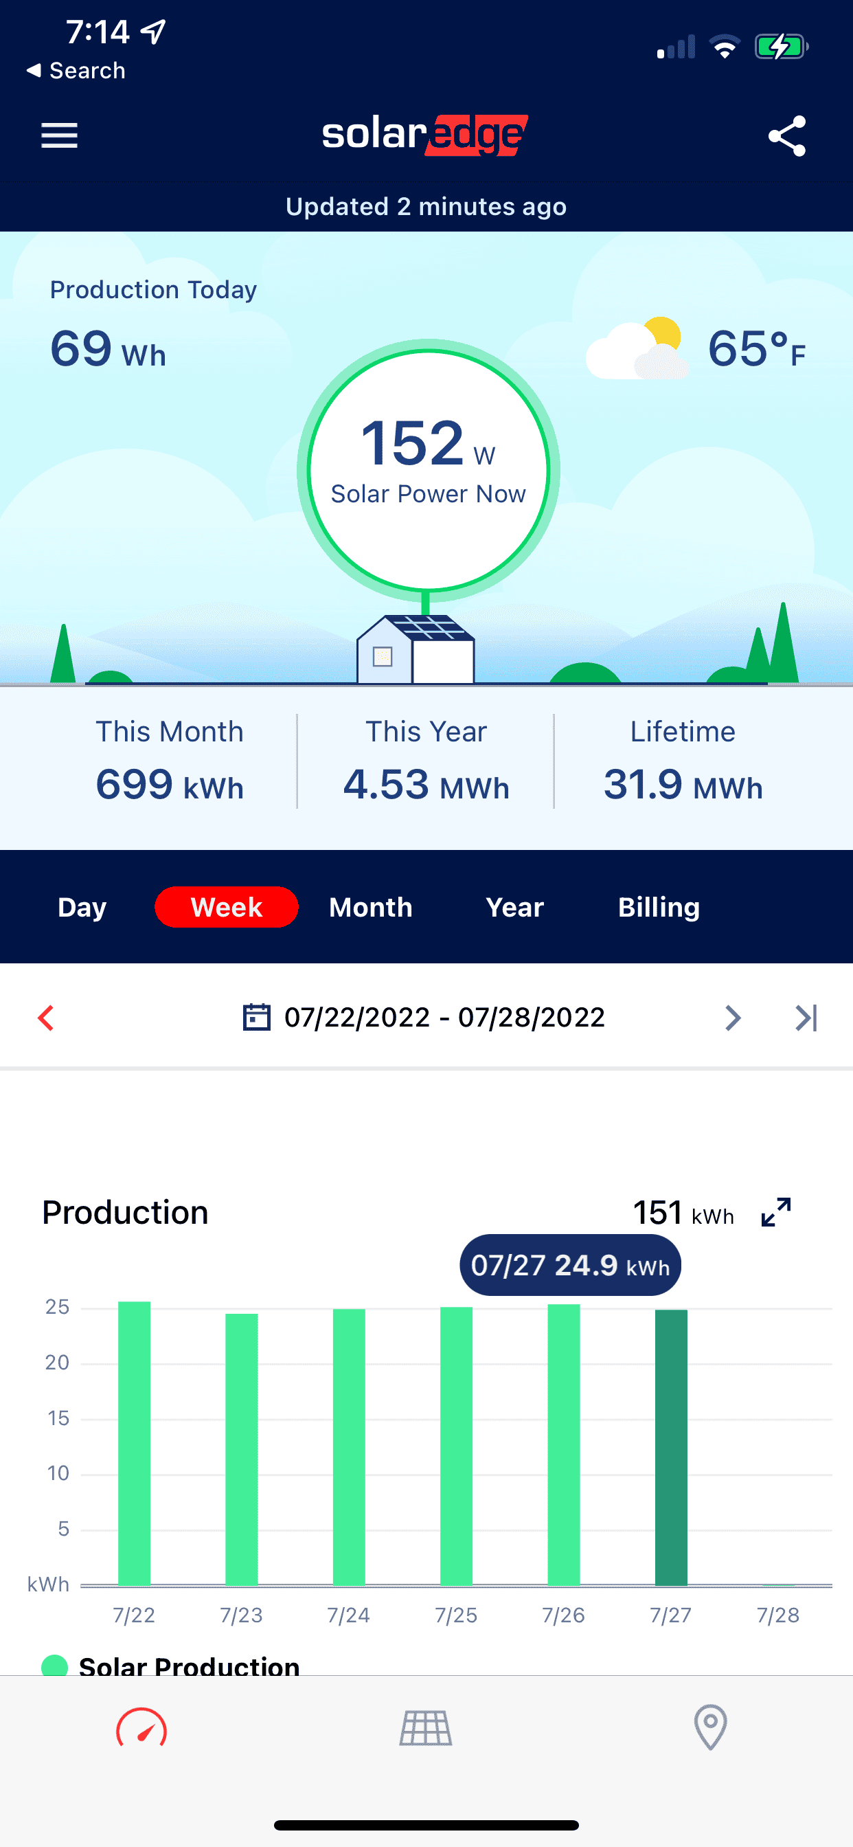This screenshot has width=853, height=1847.
Task: Open the Billing tab
Action: coord(659,907)
